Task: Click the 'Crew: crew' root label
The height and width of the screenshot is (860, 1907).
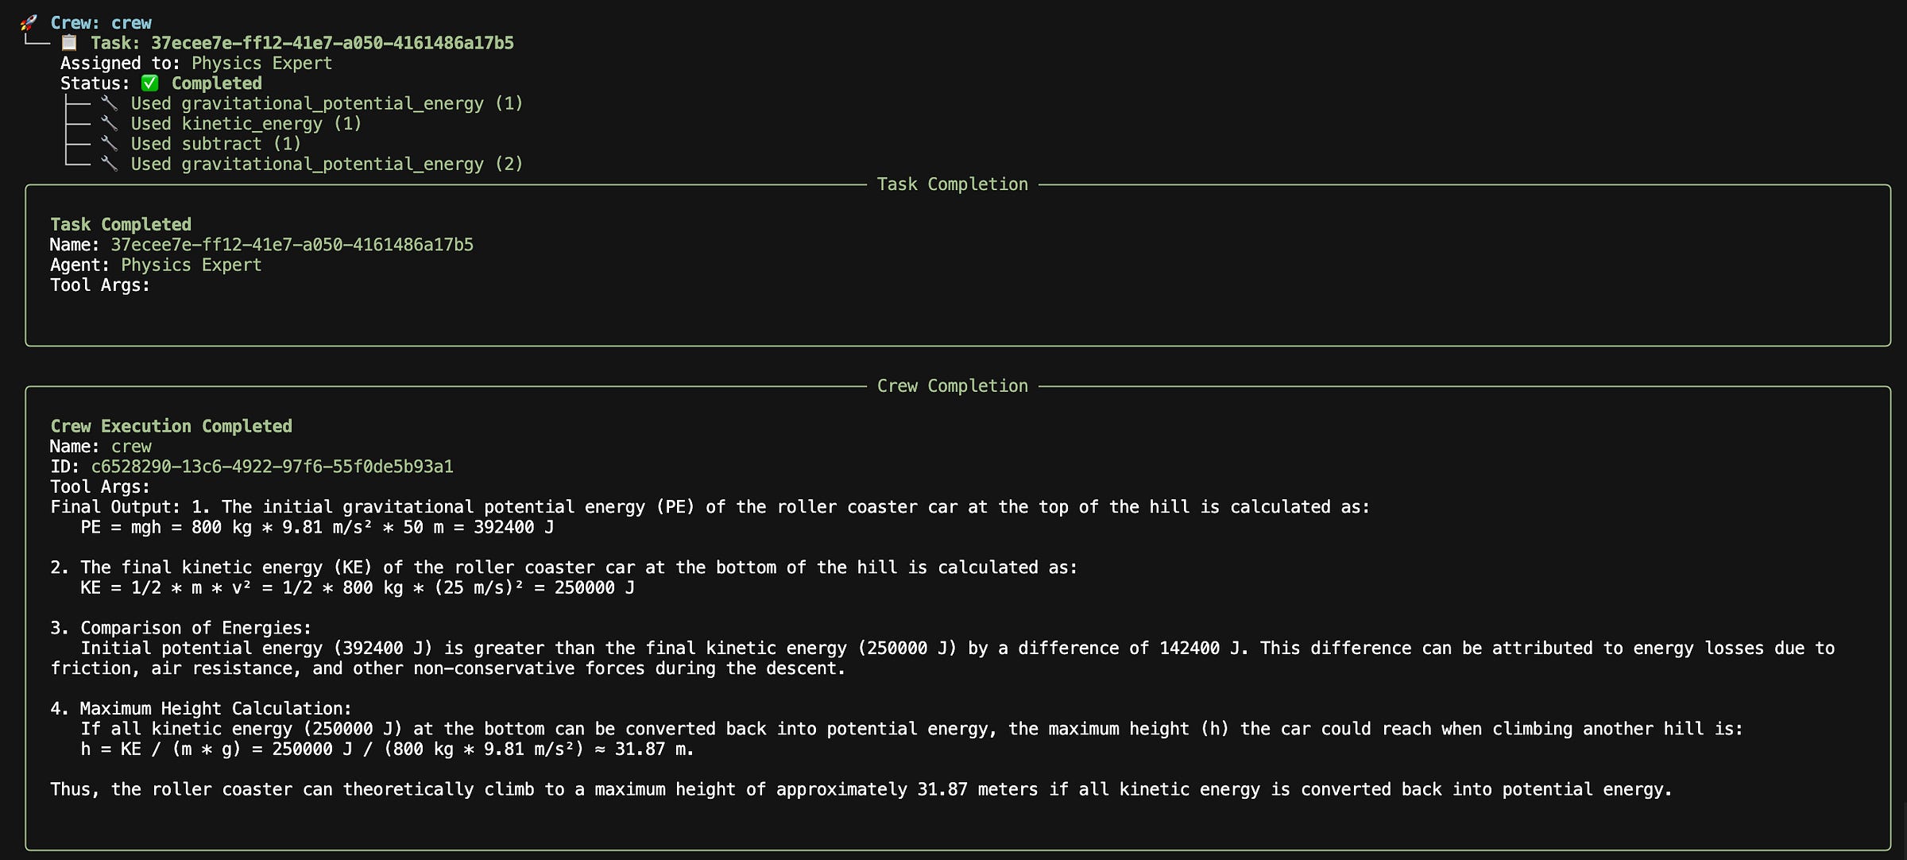Action: [101, 23]
